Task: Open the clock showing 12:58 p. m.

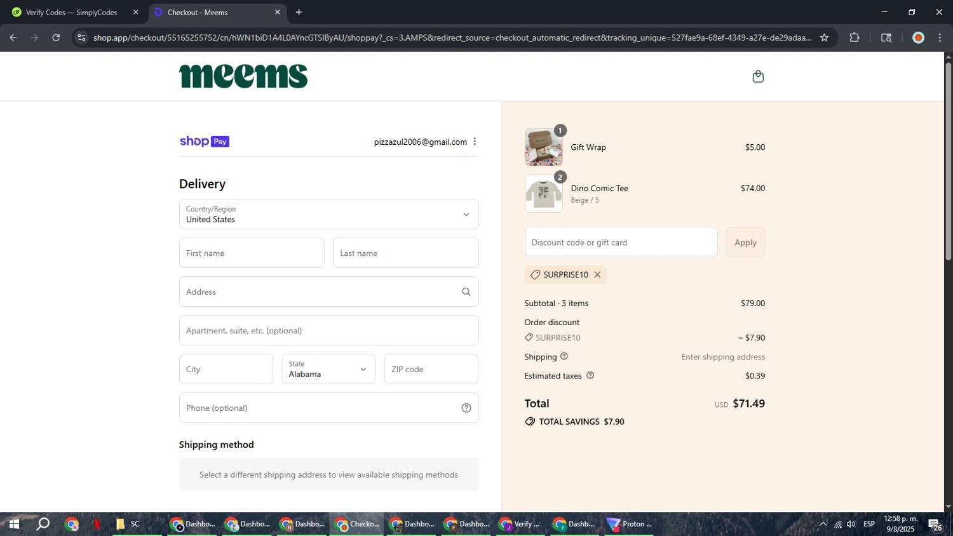Action: coord(900,524)
